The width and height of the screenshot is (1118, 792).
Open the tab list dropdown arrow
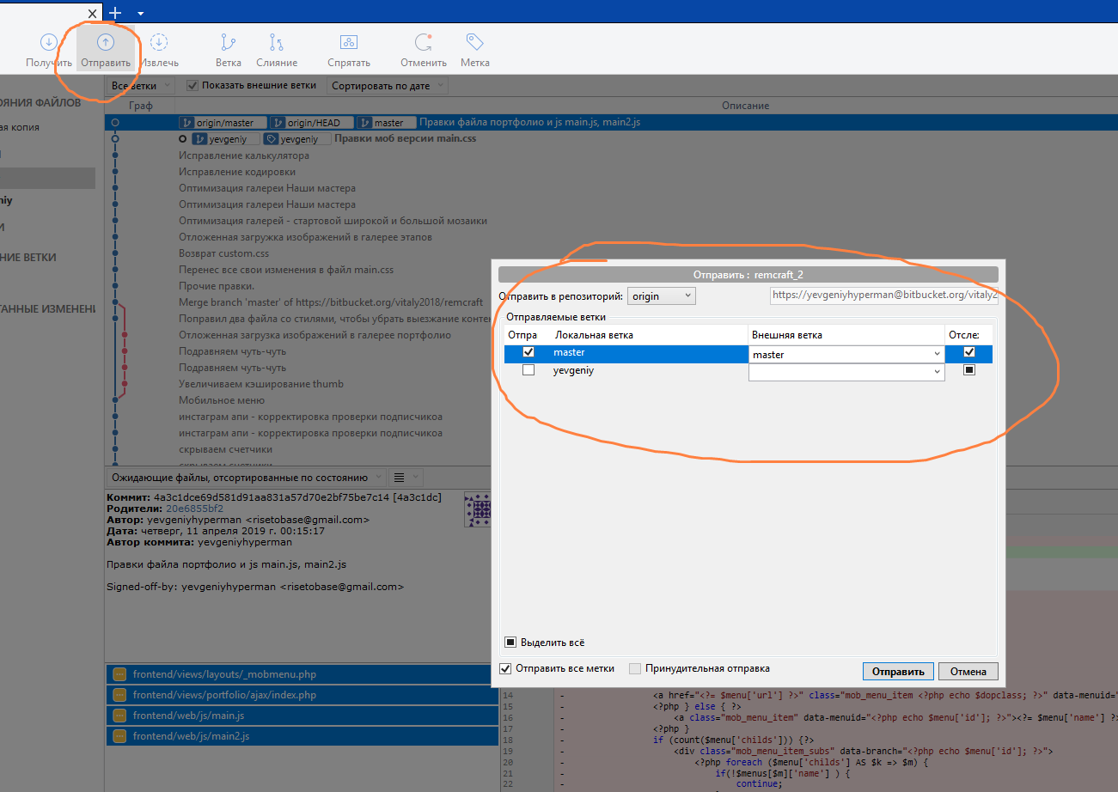(141, 14)
